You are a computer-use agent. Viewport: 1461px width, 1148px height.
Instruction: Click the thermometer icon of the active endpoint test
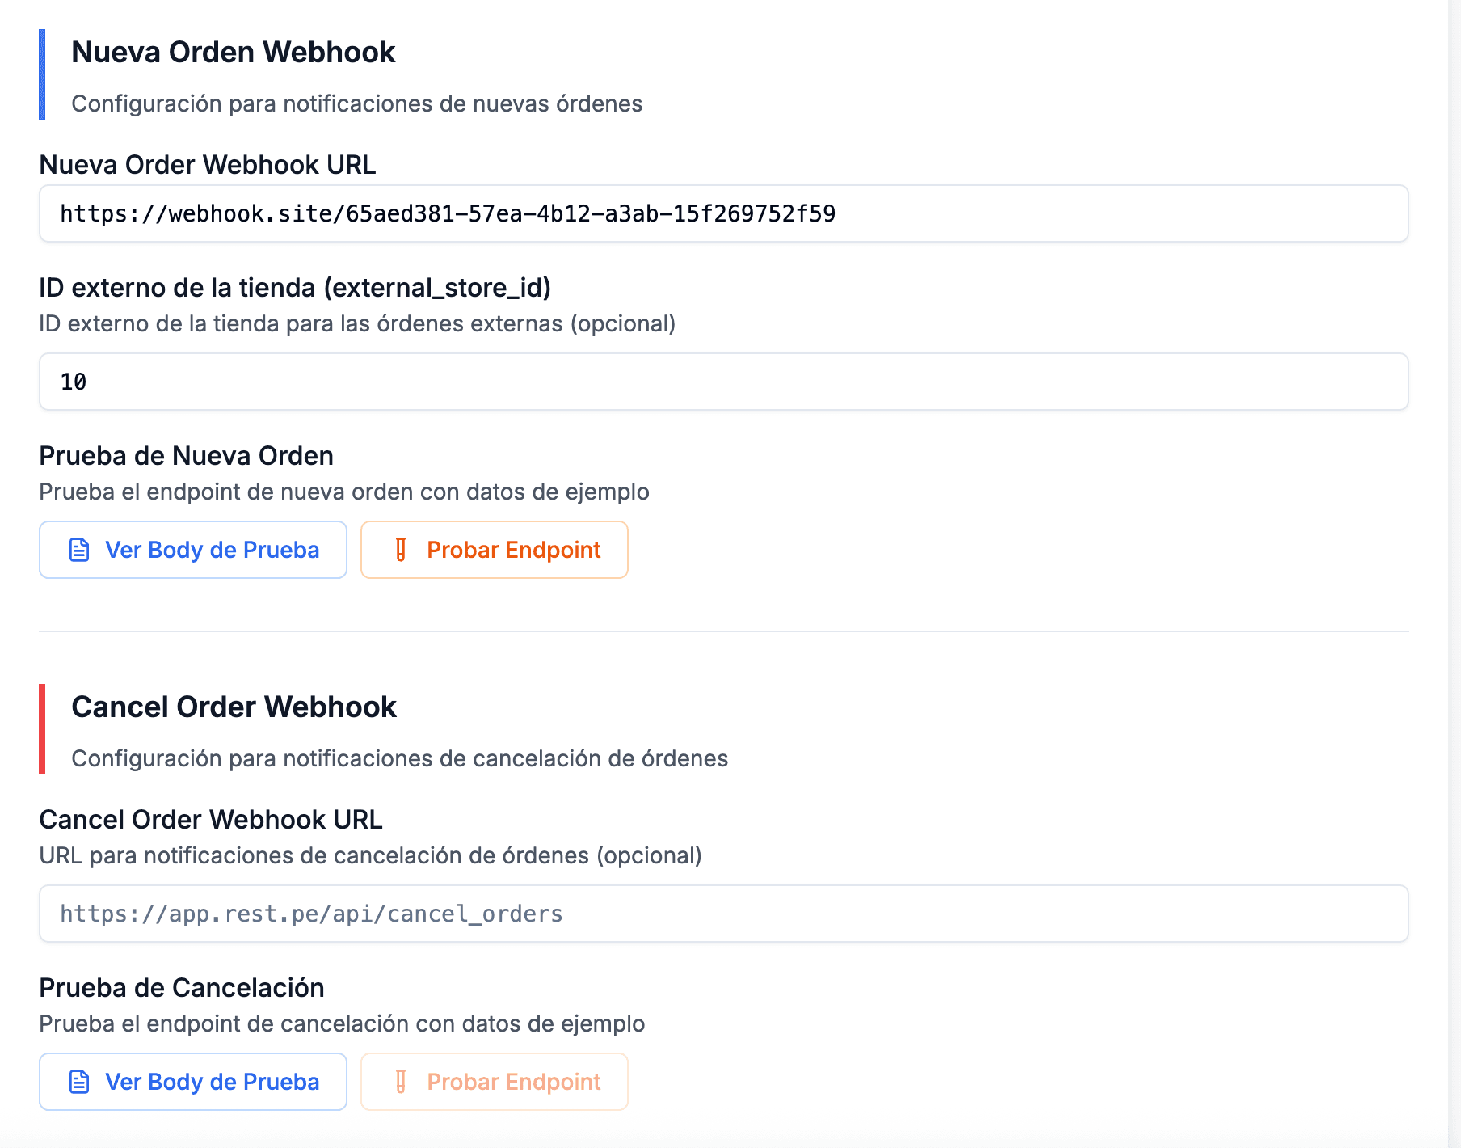click(x=402, y=550)
